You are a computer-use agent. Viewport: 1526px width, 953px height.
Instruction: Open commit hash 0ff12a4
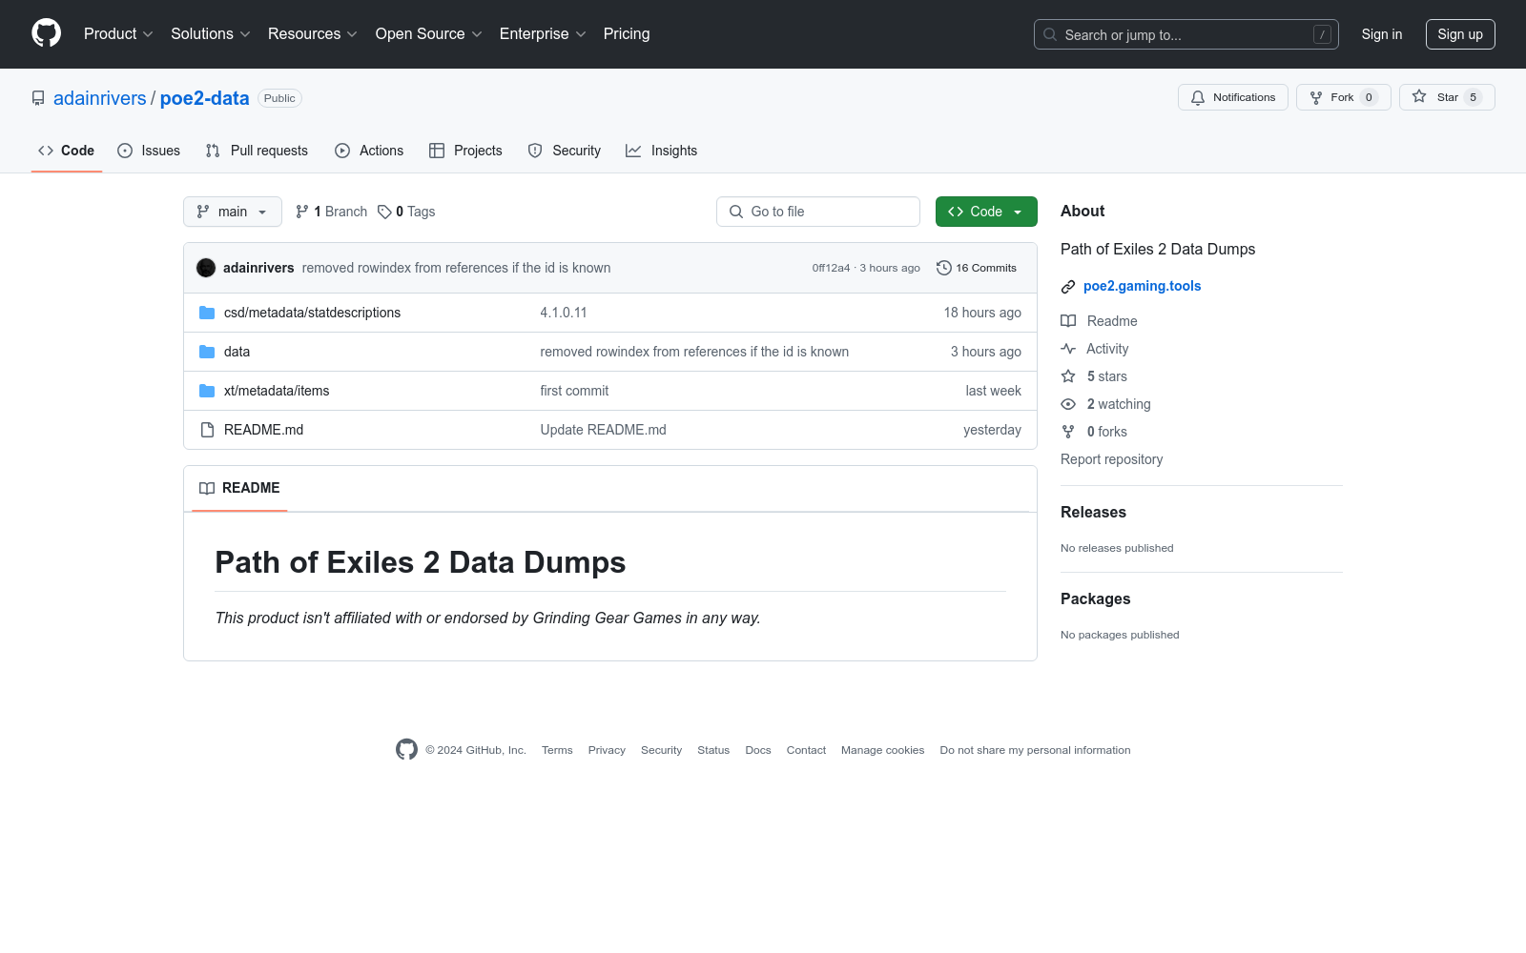point(831,268)
